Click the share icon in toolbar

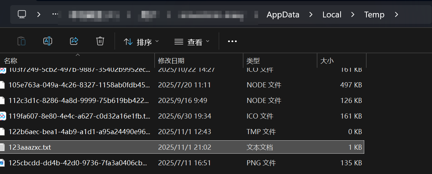pos(74,41)
